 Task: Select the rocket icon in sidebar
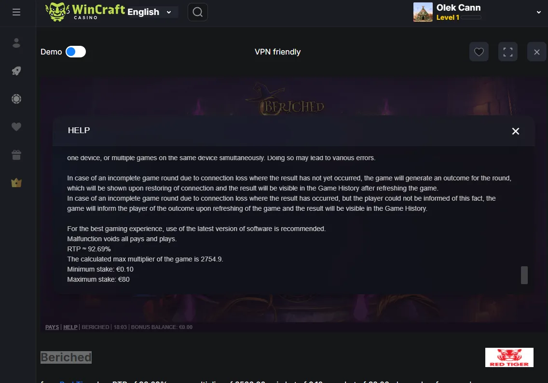[x=16, y=71]
